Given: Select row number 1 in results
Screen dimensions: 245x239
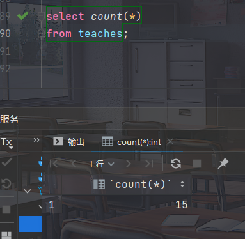Looking at the screenshot, I should pyautogui.click(x=52, y=204).
